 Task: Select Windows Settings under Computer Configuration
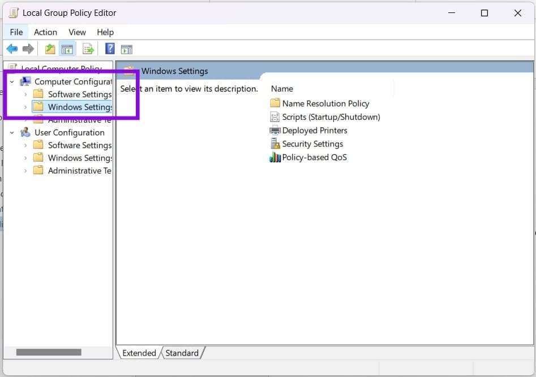(80, 107)
